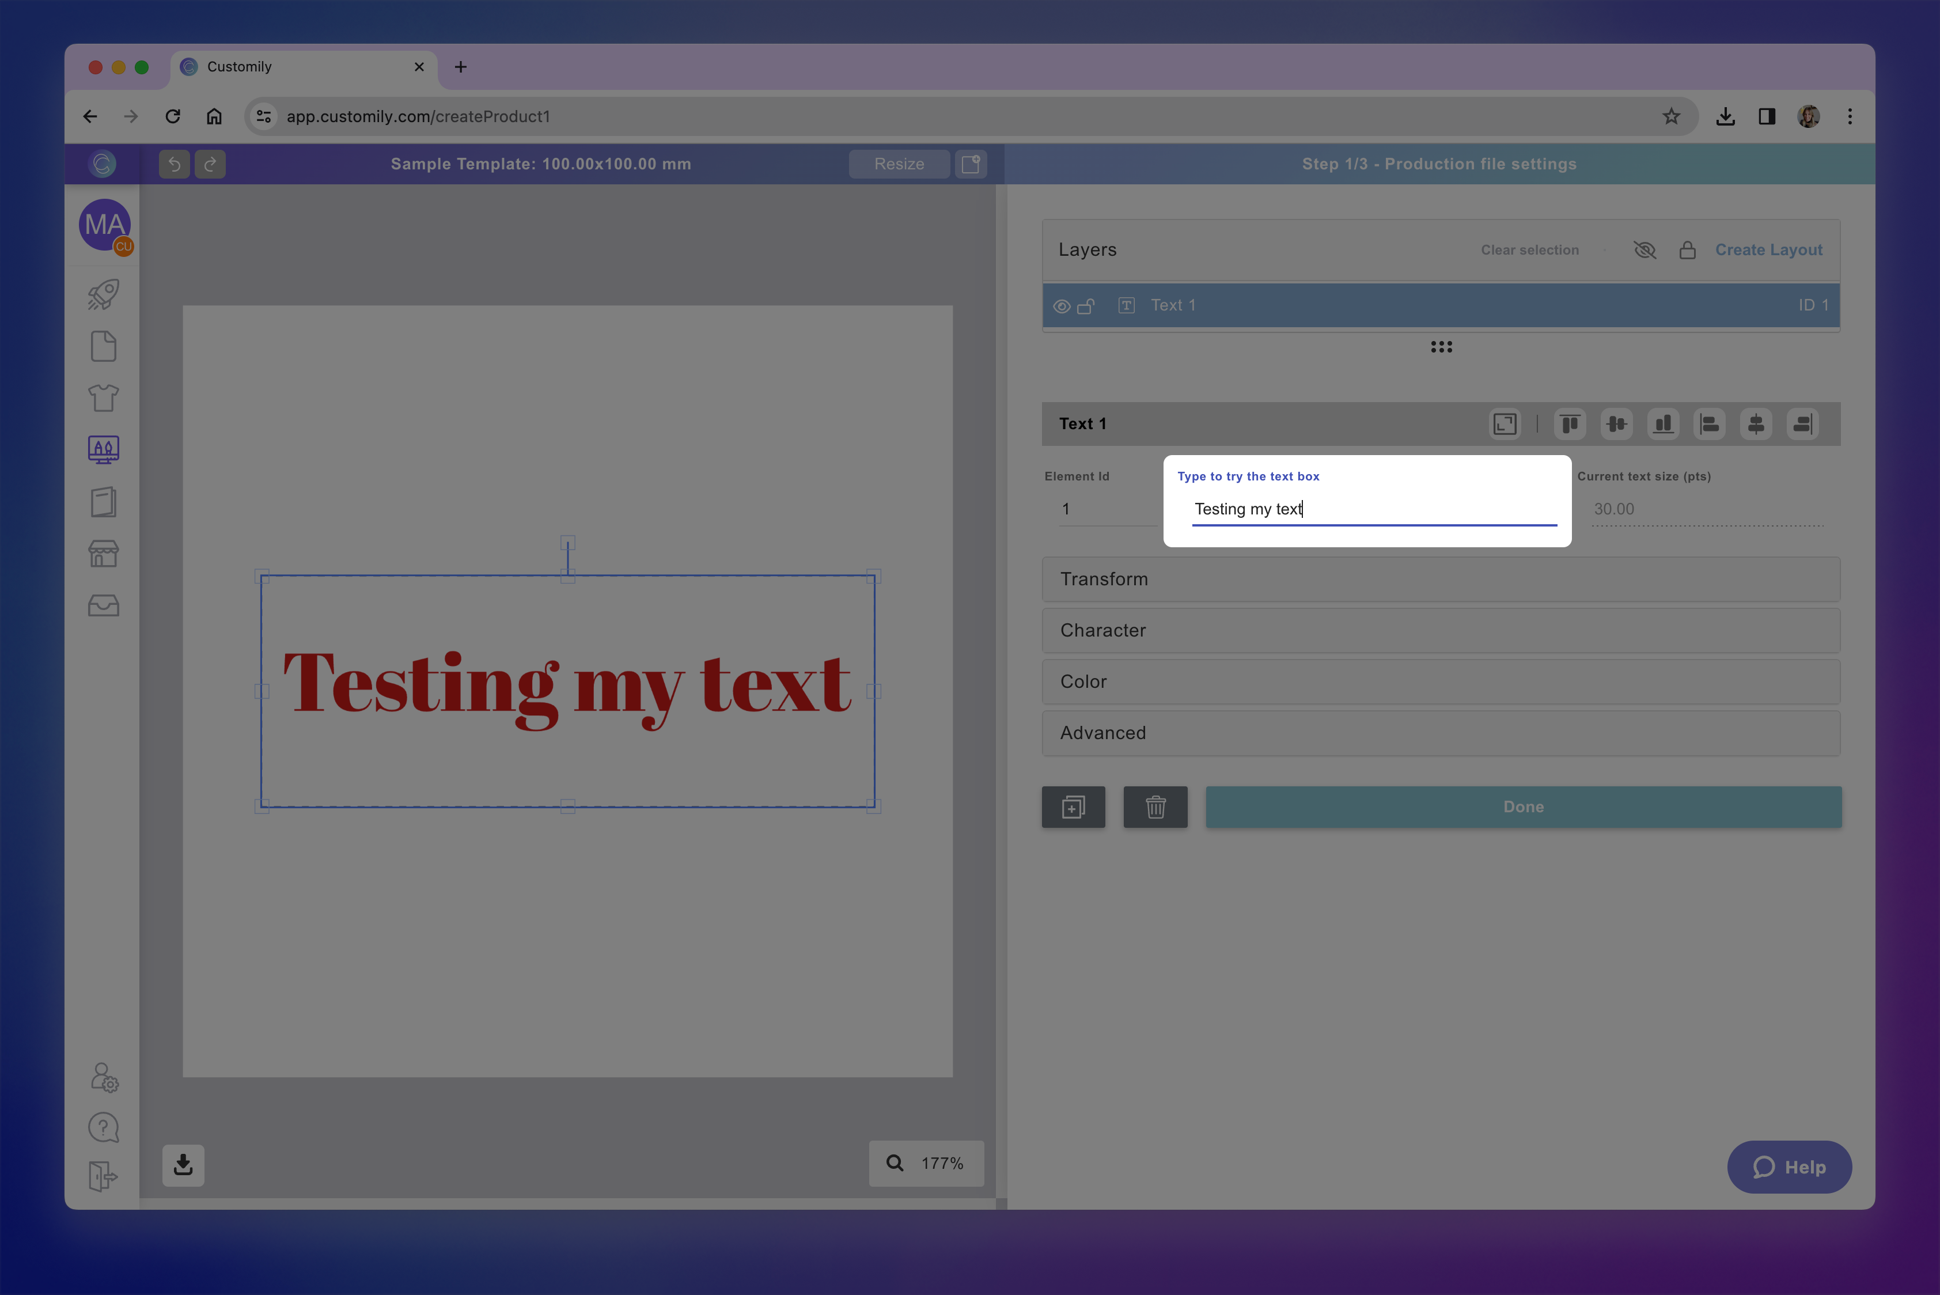Duplicate the Text 1 element
Viewport: 1940px width, 1295px height.
pos(1074,807)
